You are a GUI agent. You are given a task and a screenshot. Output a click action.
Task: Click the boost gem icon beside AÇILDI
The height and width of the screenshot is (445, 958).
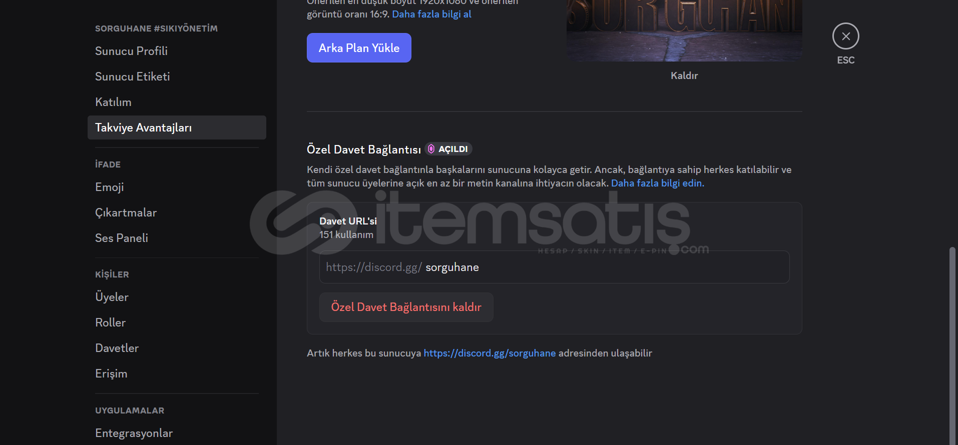tap(431, 149)
